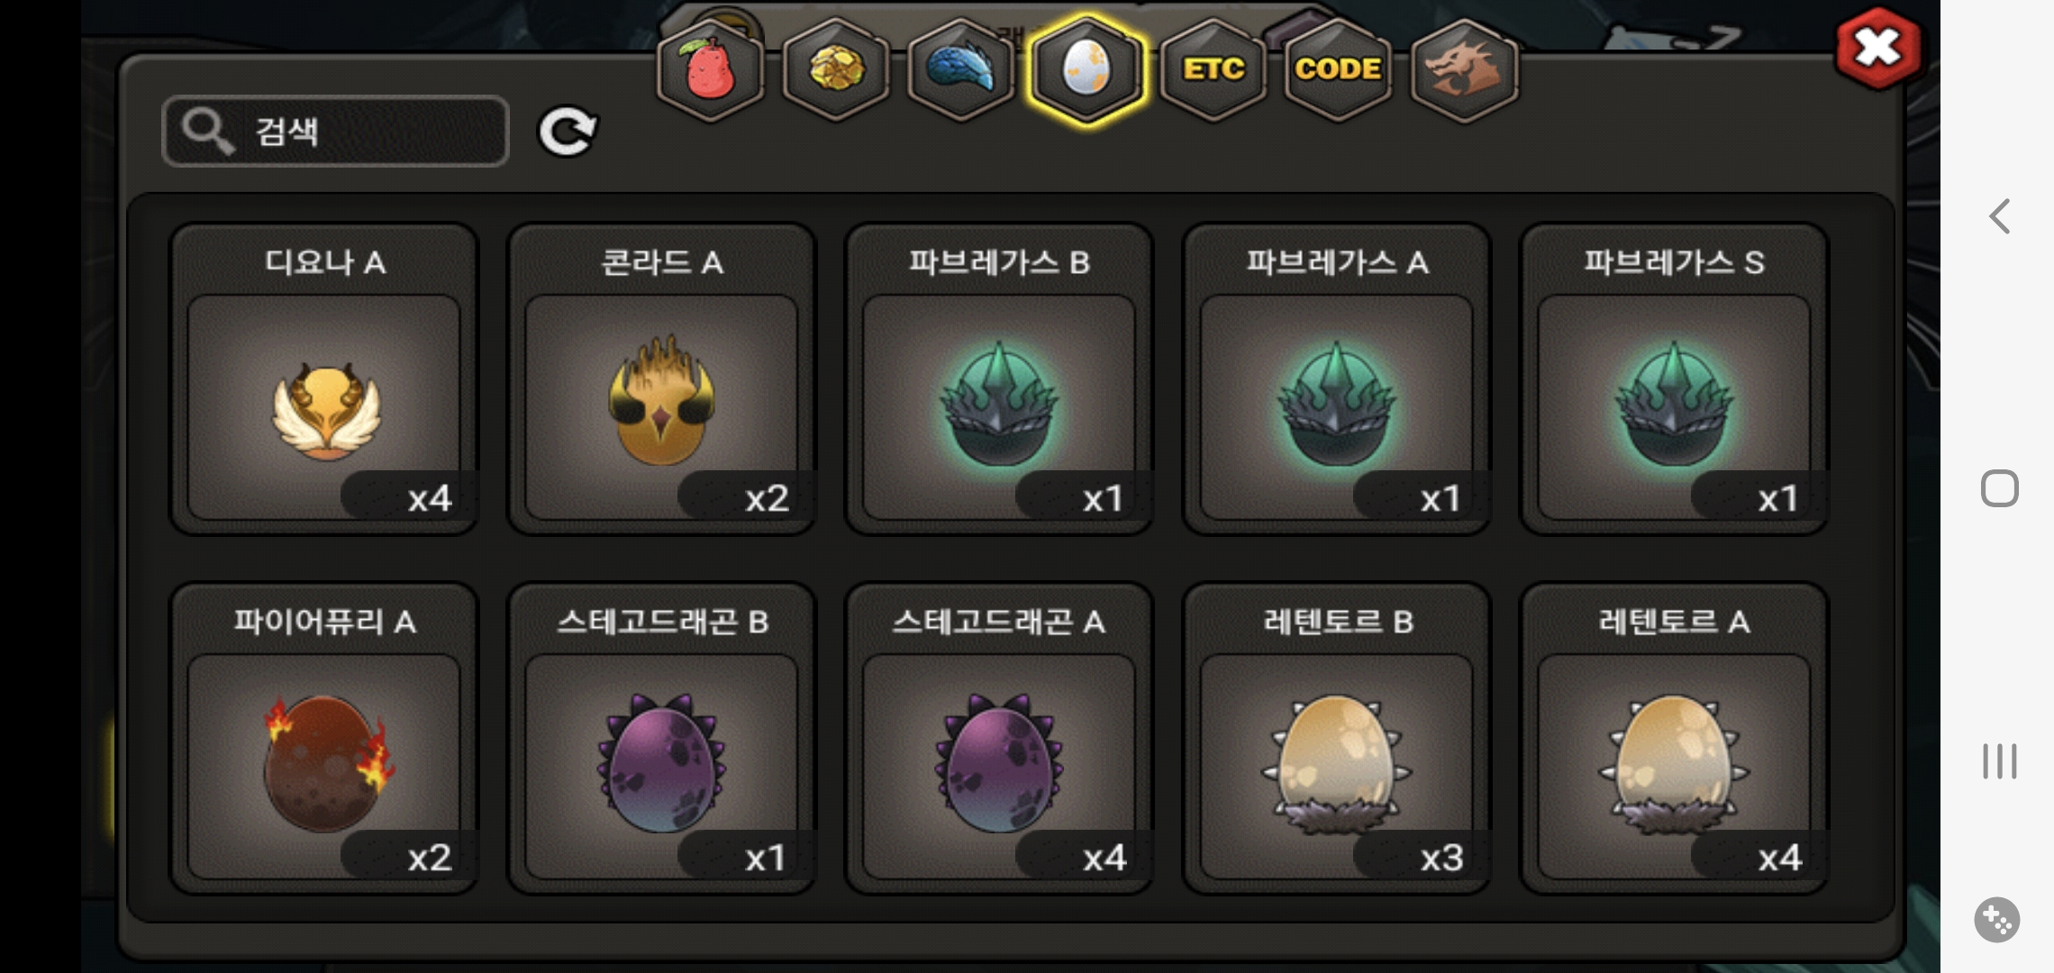
Task: Open the ETC tab
Action: [1213, 69]
